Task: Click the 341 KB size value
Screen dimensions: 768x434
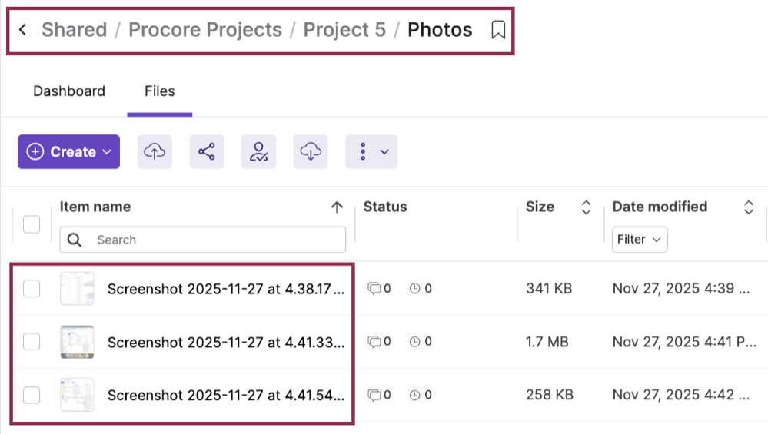Action: coord(549,289)
